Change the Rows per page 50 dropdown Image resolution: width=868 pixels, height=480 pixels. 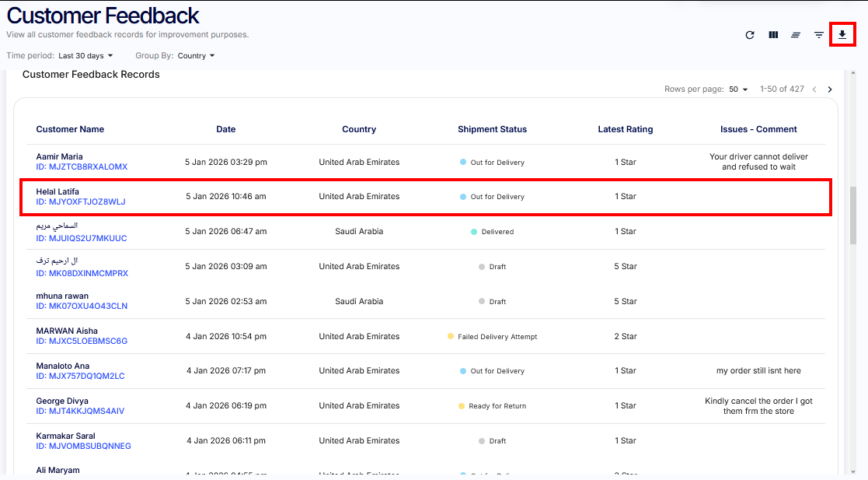coord(738,89)
